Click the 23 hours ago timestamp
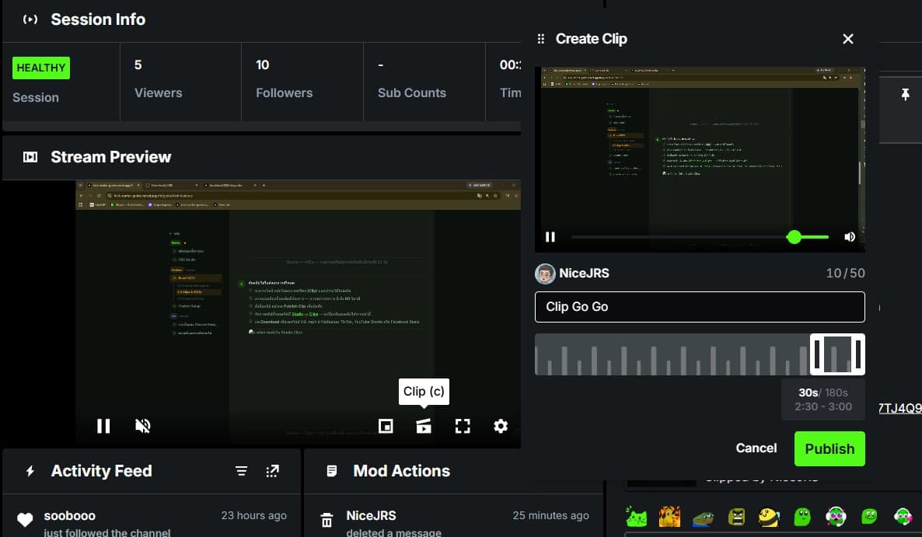The image size is (922, 537). coord(254,515)
